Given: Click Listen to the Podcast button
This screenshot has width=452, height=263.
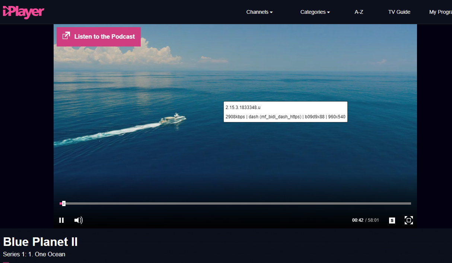Looking at the screenshot, I should click(99, 36).
